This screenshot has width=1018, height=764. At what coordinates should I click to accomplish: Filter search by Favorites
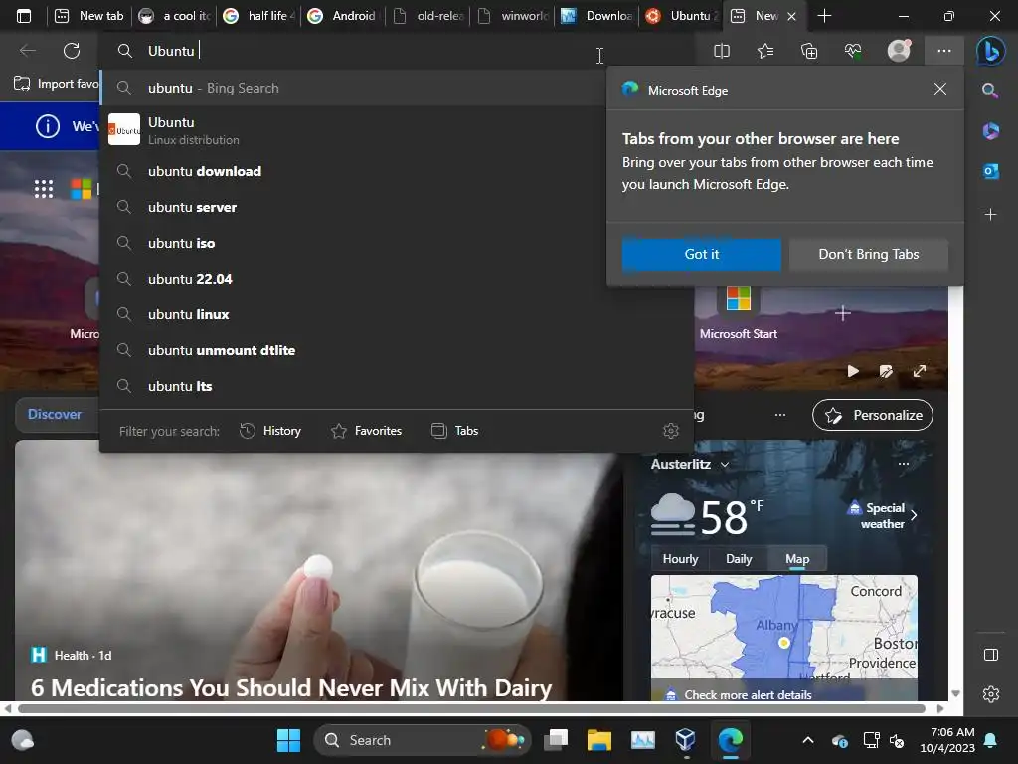point(366,430)
